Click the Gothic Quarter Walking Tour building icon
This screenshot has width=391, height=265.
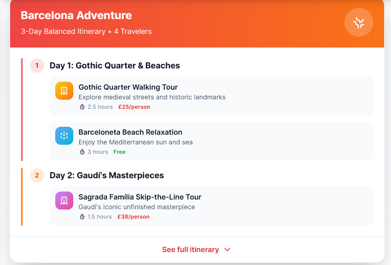coord(64,91)
